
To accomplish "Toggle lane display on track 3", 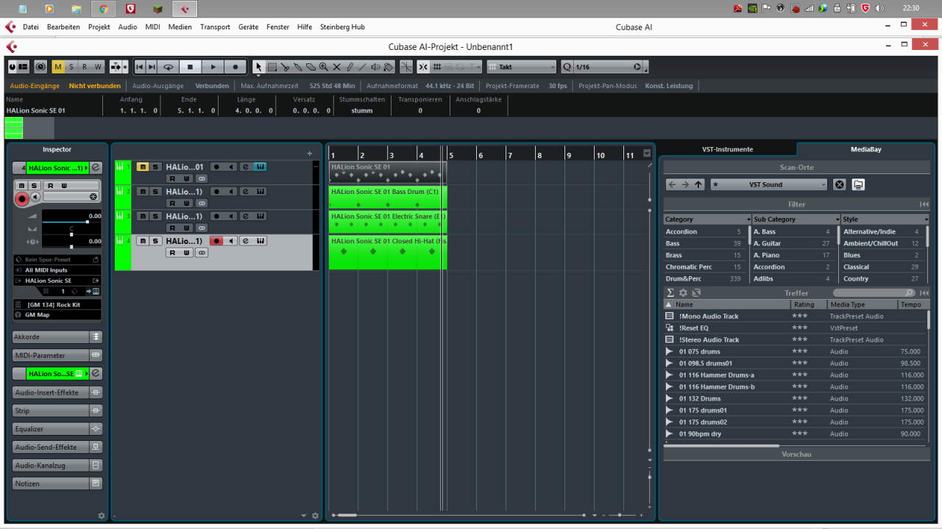I will point(202,228).
